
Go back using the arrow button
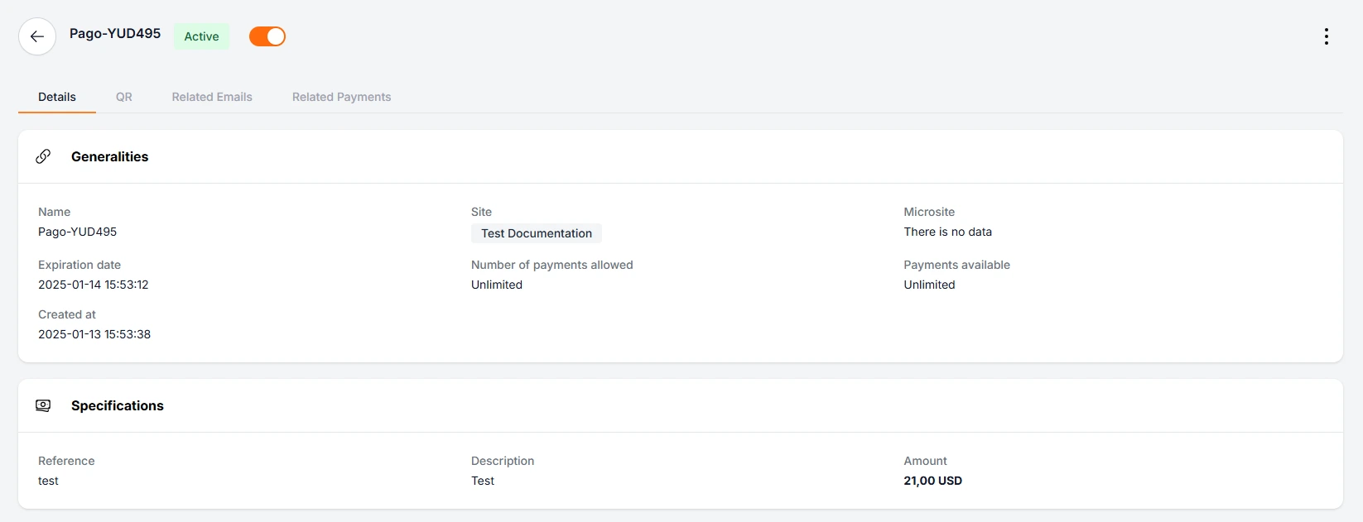[37, 36]
